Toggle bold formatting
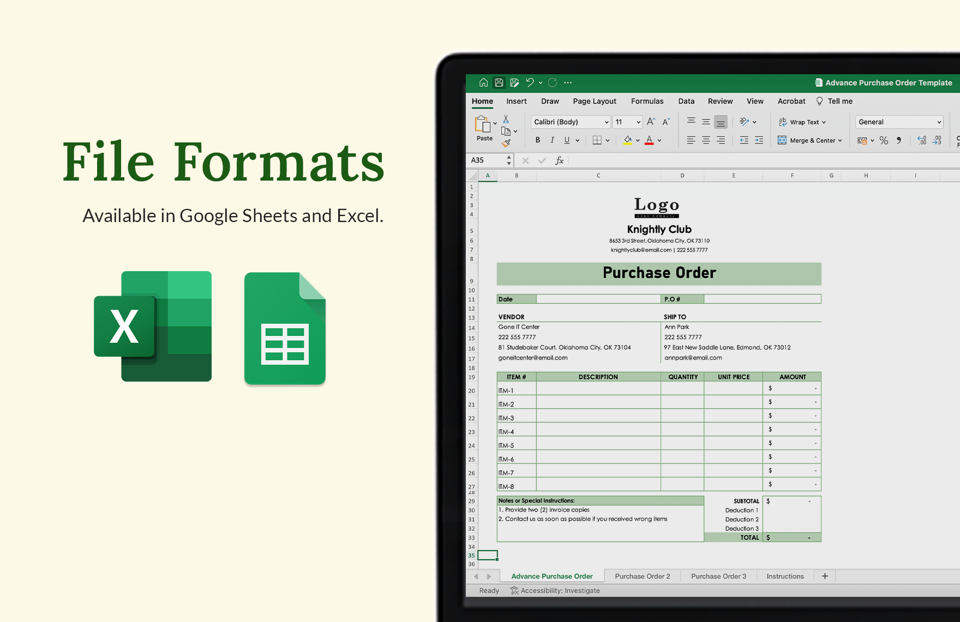The width and height of the screenshot is (960, 622). [538, 140]
